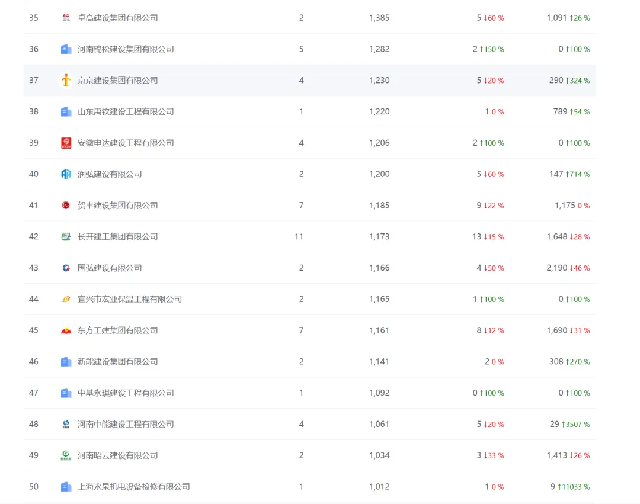Open 安徽申达建设工程有限公司 details
640x504 pixels.
126,143
